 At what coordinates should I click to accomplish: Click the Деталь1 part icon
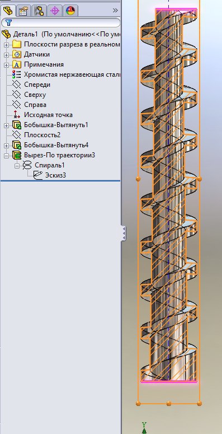[6, 34]
